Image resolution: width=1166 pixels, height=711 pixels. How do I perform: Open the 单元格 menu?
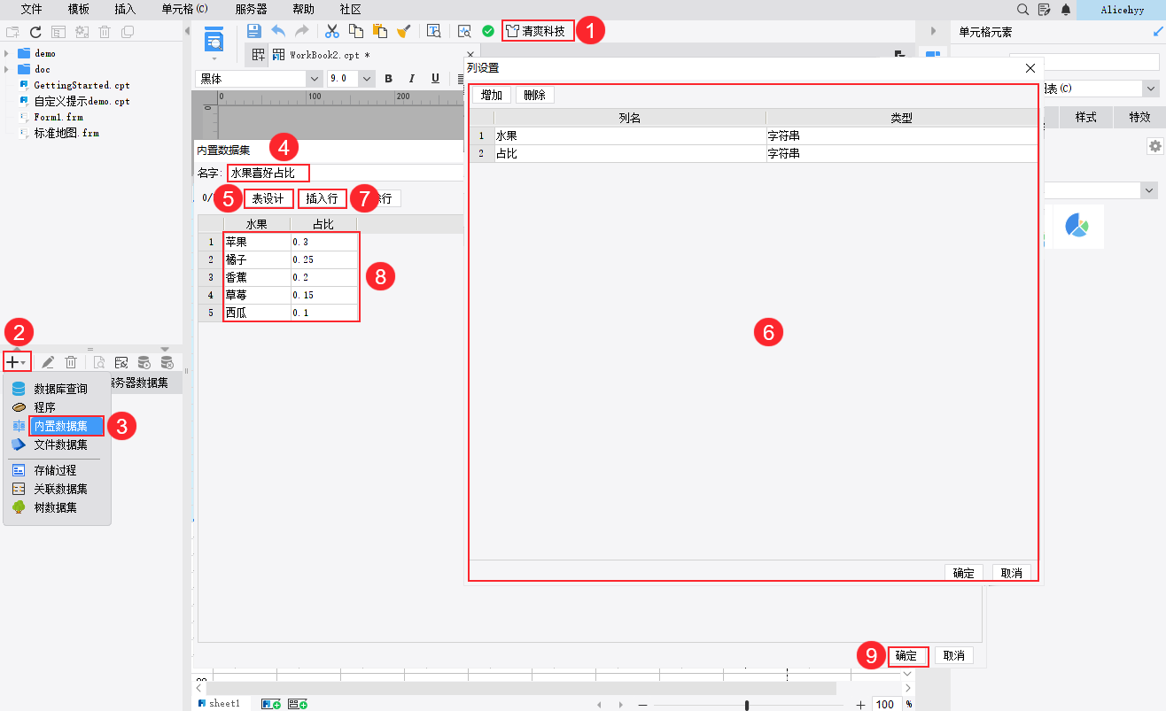click(x=185, y=9)
